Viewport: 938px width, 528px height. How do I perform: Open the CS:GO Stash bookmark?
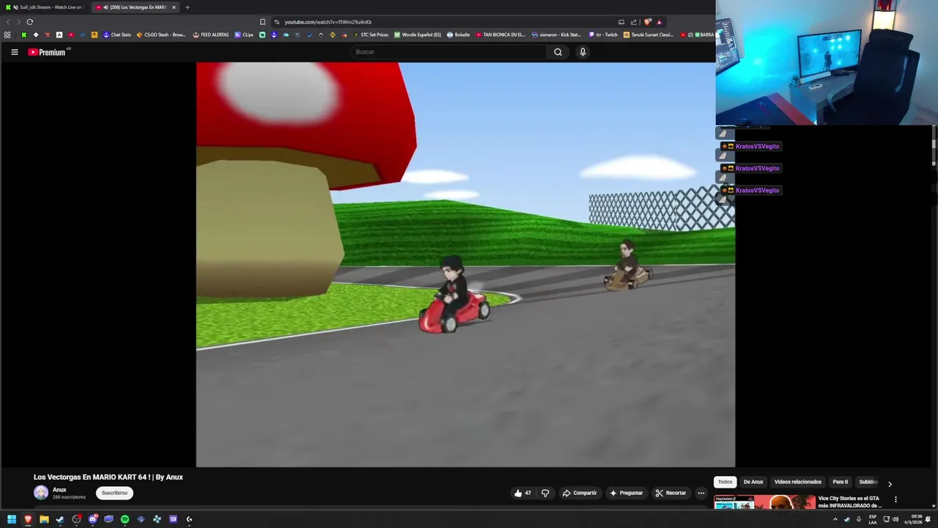(x=161, y=34)
